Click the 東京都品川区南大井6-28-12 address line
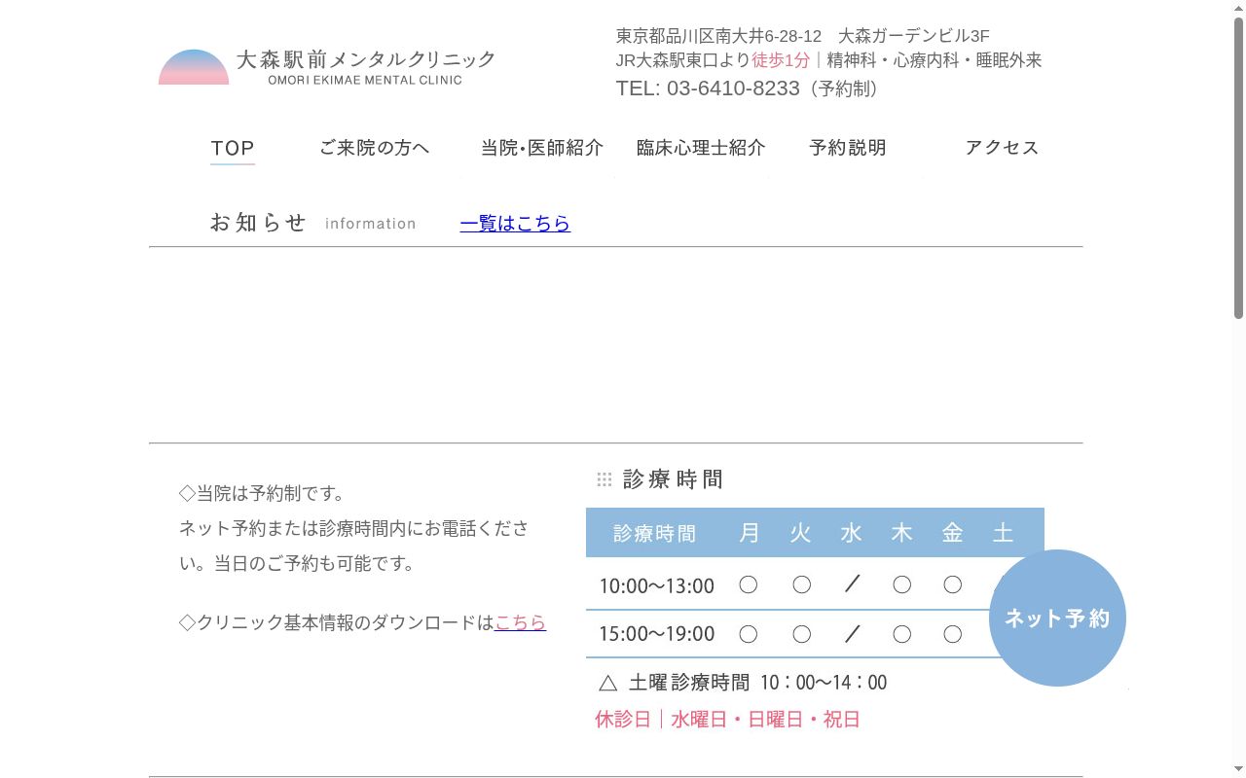Viewport: 1246px width, 778px height. point(802,36)
